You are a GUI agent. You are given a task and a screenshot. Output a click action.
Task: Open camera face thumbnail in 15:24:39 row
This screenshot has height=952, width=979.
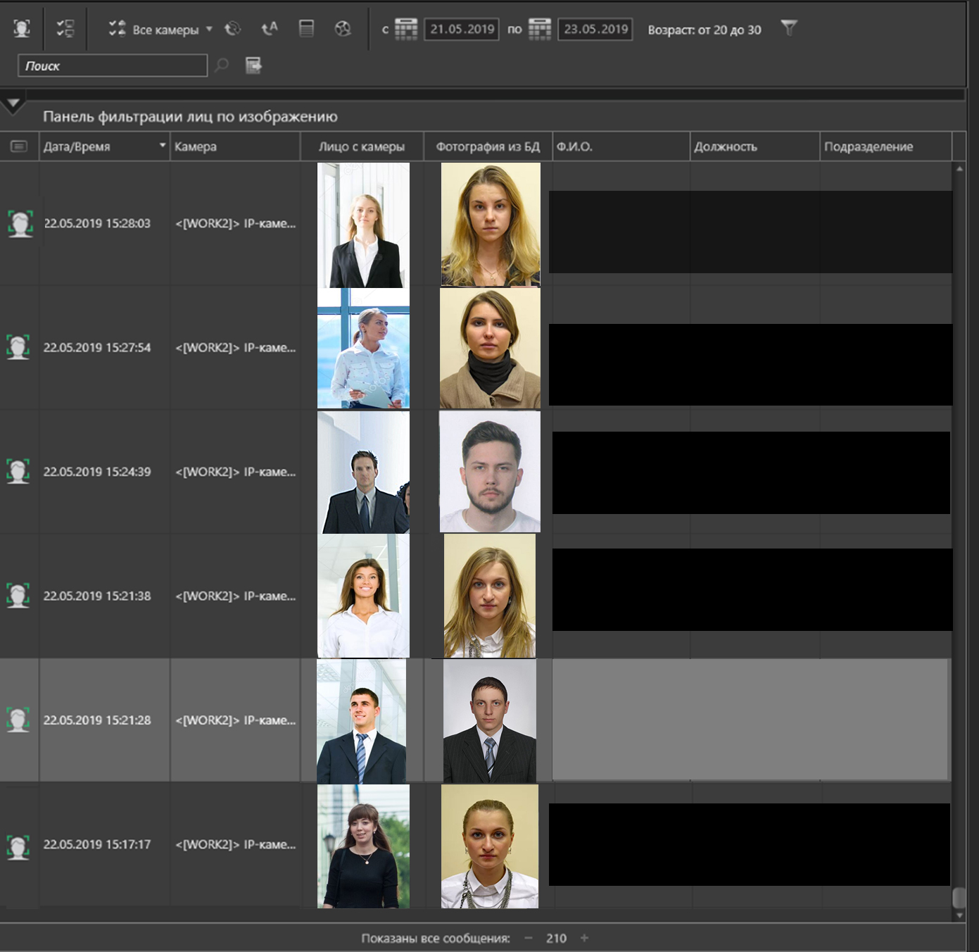pyautogui.click(x=363, y=472)
